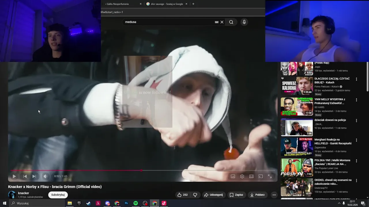Subscribe to knacker with Subskrybuj
The width and height of the screenshot is (369, 207).
[x=58, y=195]
